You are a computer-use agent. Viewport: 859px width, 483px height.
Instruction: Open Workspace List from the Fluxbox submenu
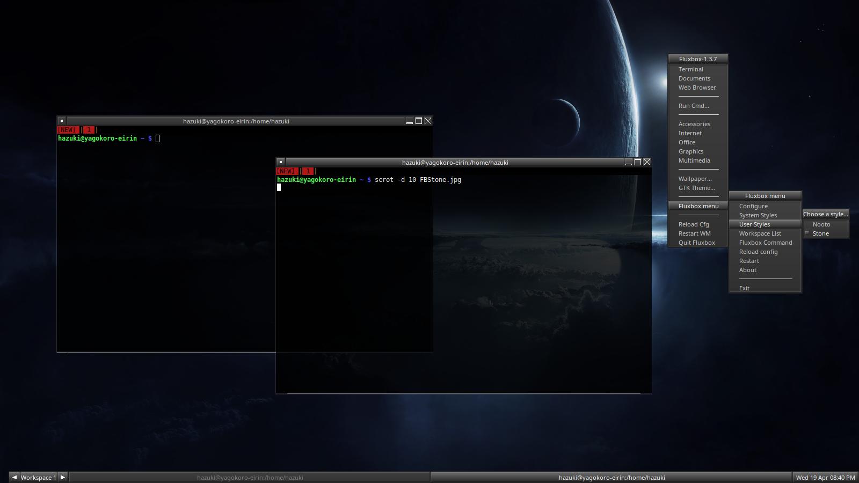pos(765,233)
